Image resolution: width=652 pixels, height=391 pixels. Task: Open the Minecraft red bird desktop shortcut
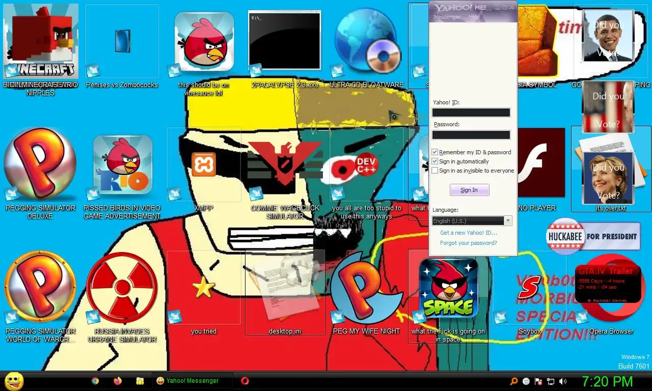41,42
